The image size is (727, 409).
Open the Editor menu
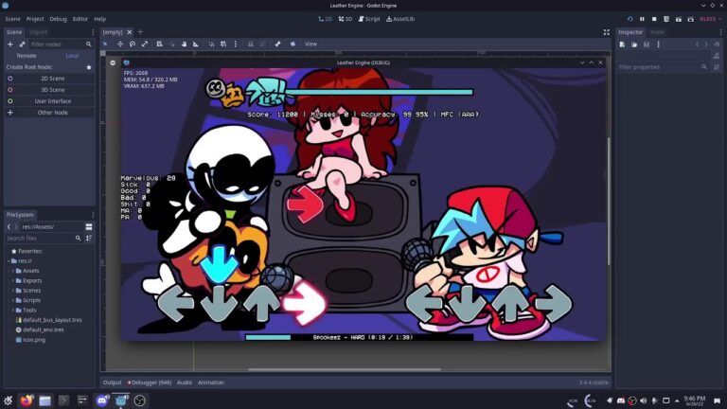pos(80,19)
